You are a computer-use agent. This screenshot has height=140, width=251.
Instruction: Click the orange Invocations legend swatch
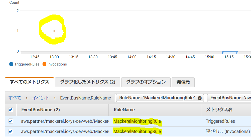44,64
